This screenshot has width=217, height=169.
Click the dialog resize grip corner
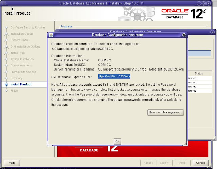pos(185,144)
